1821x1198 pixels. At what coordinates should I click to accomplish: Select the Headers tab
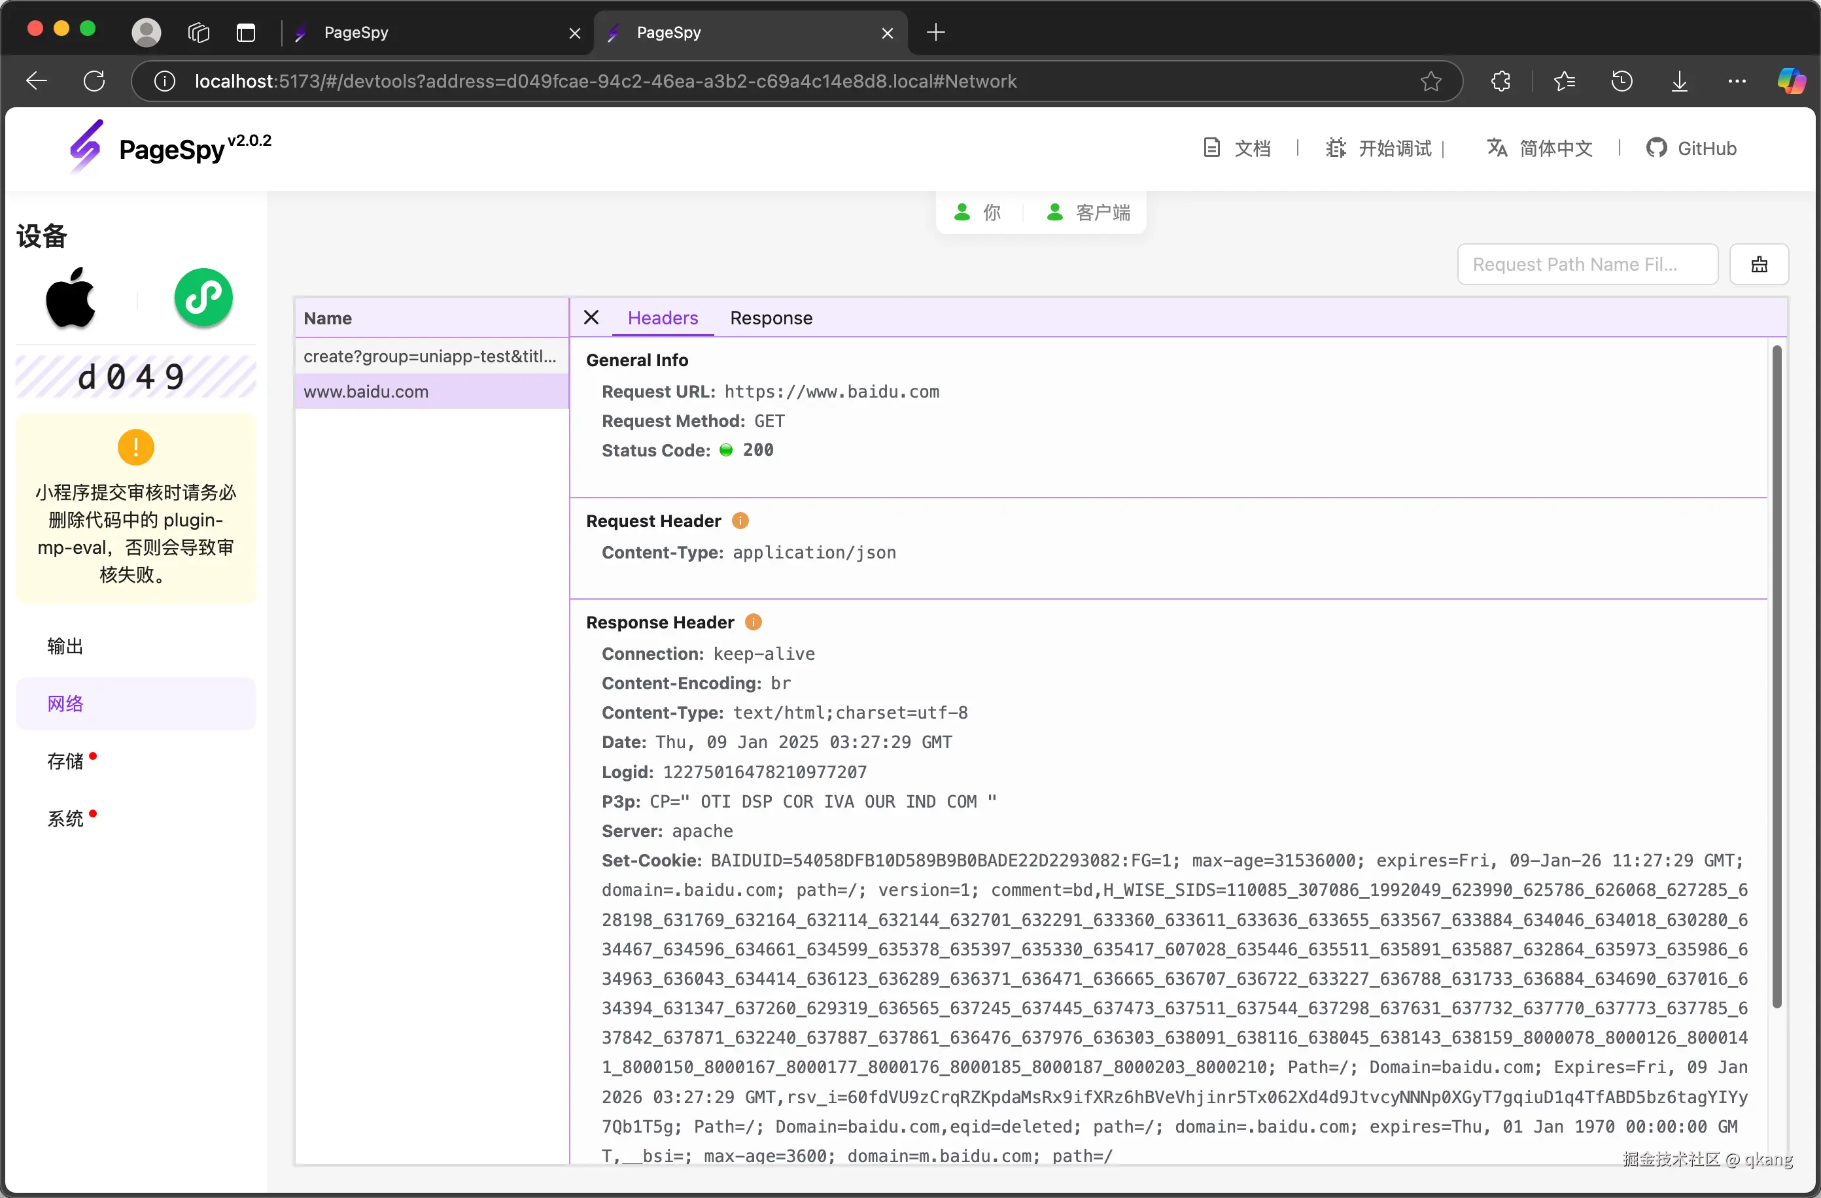coord(662,317)
